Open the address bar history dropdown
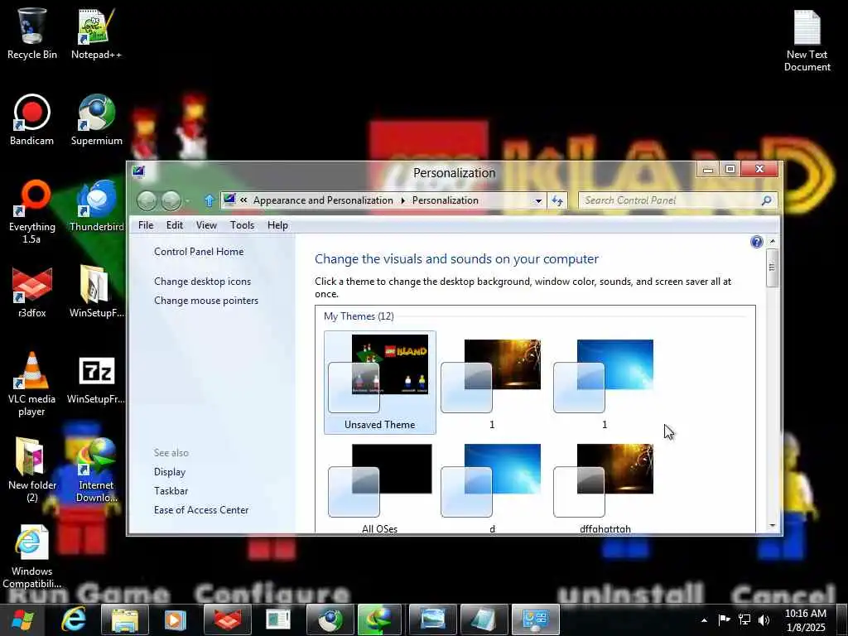The width and height of the screenshot is (848, 636). pos(538,200)
